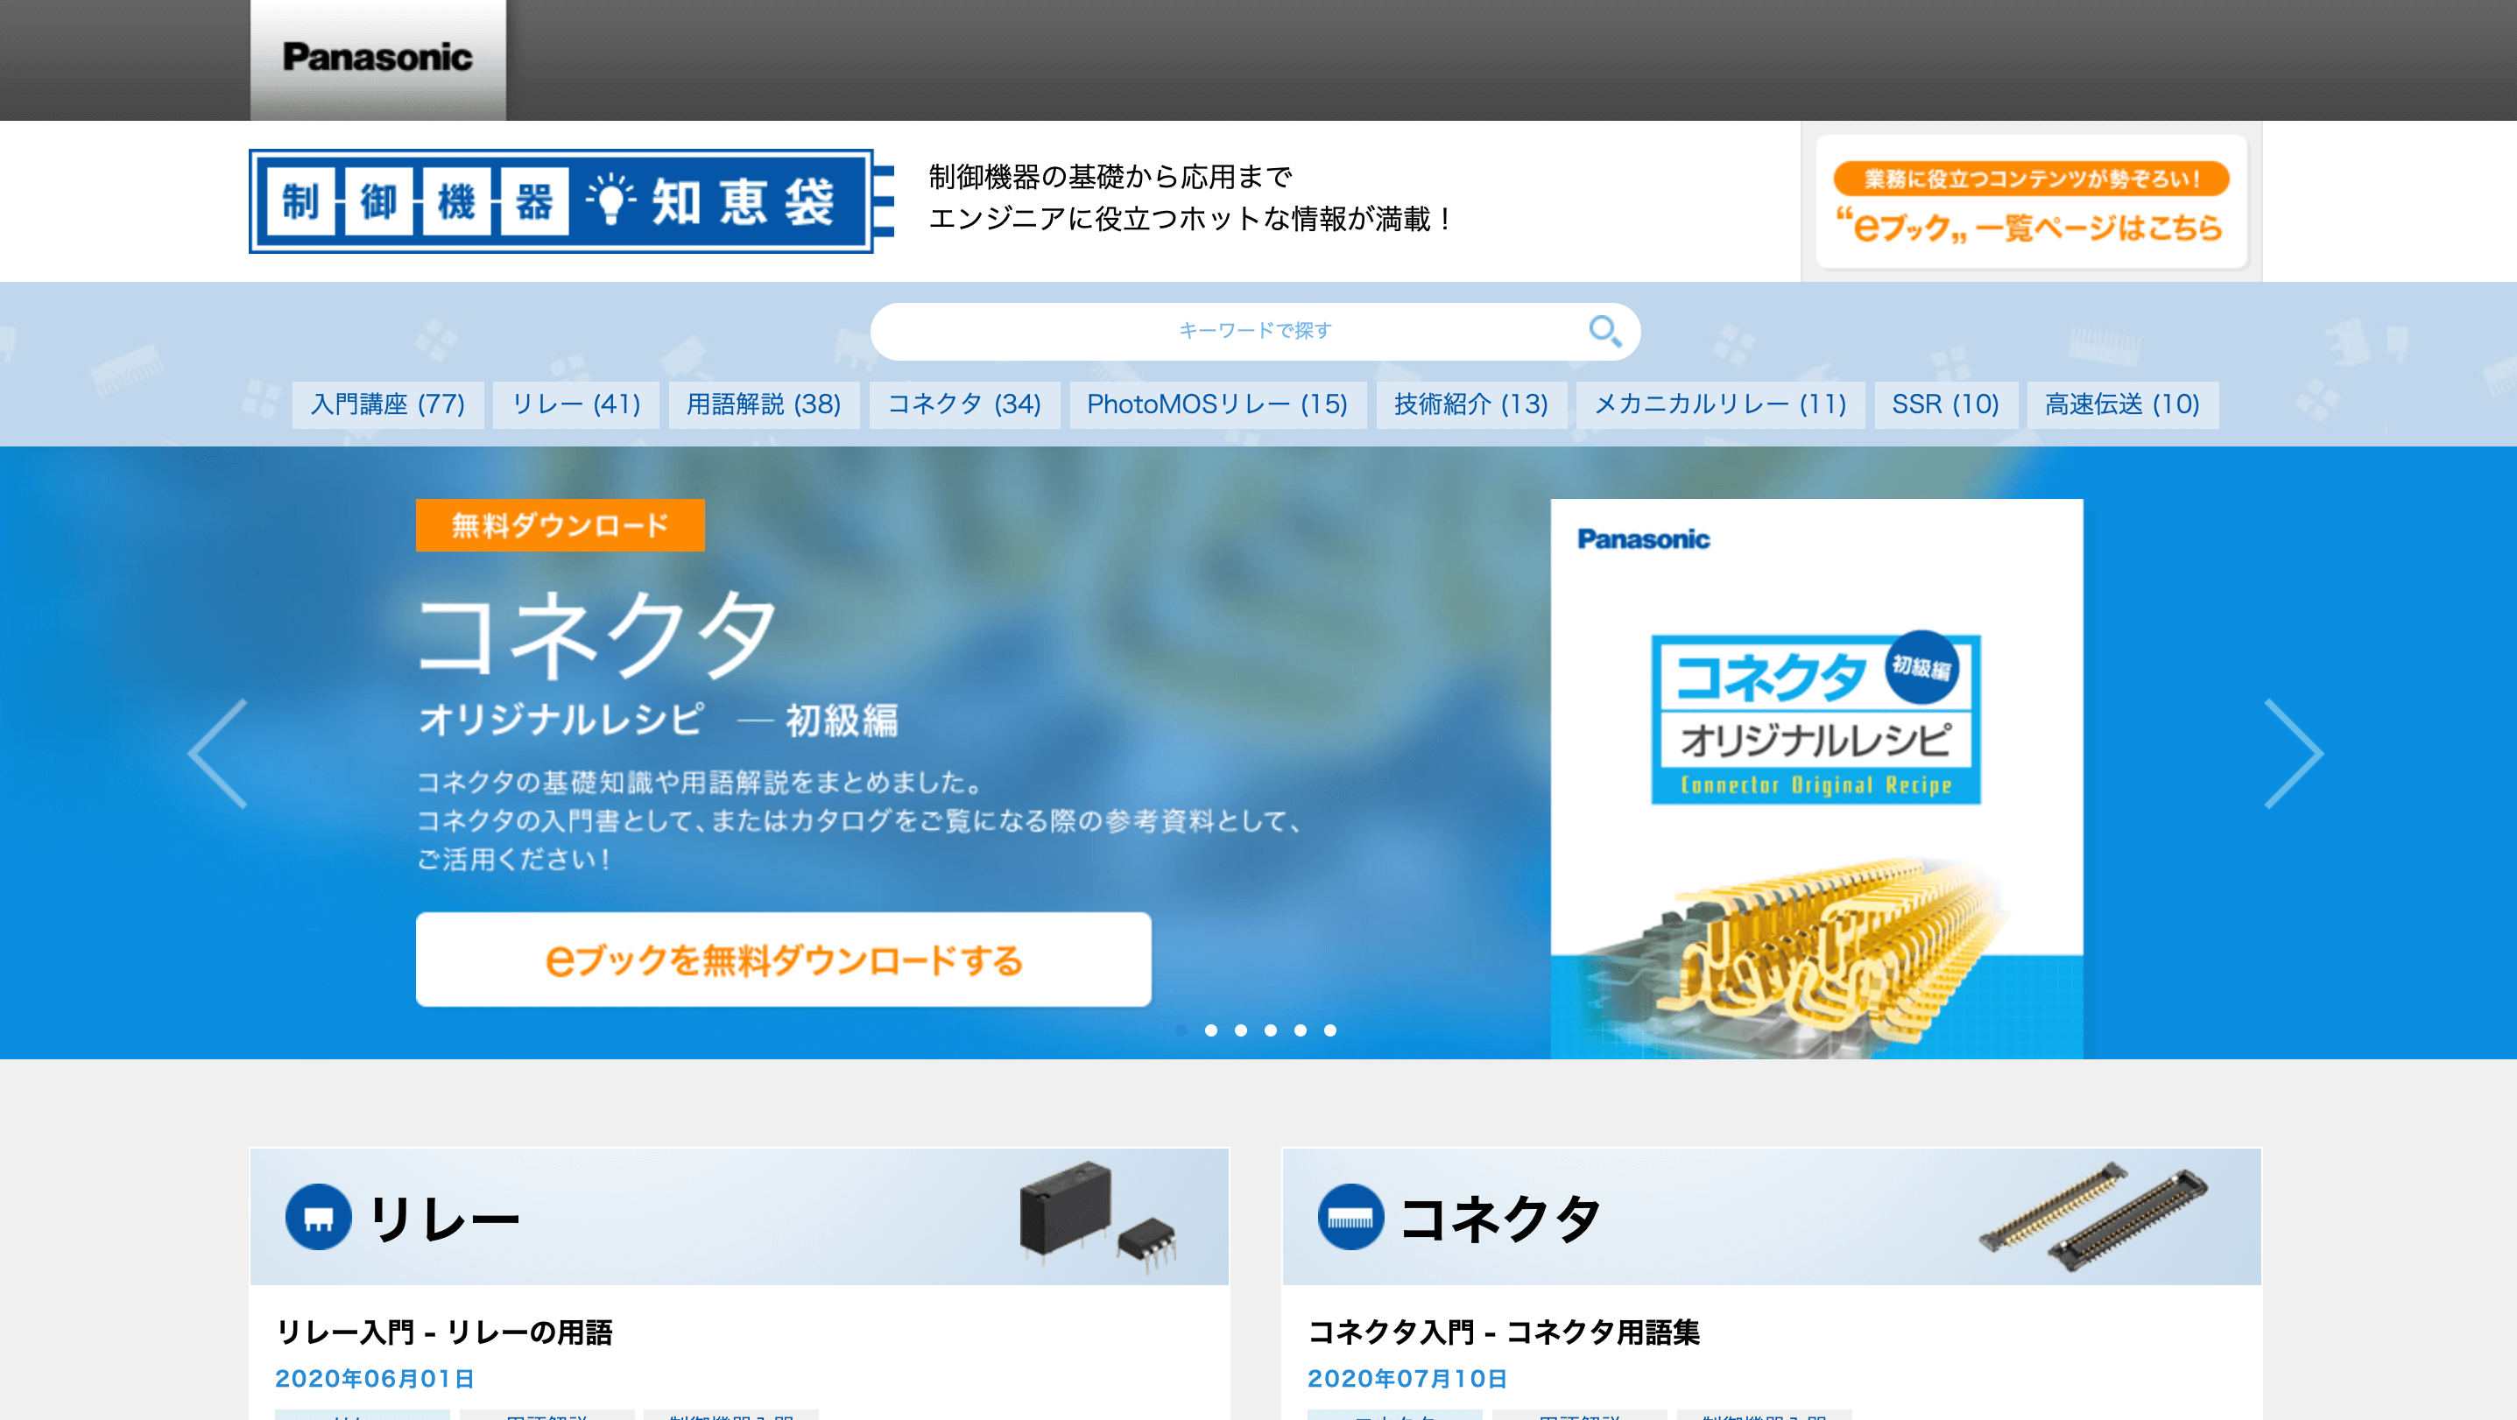The height and width of the screenshot is (1420, 2517).
Task: Select the sixth carousel indicator dot
Action: 1329,1030
